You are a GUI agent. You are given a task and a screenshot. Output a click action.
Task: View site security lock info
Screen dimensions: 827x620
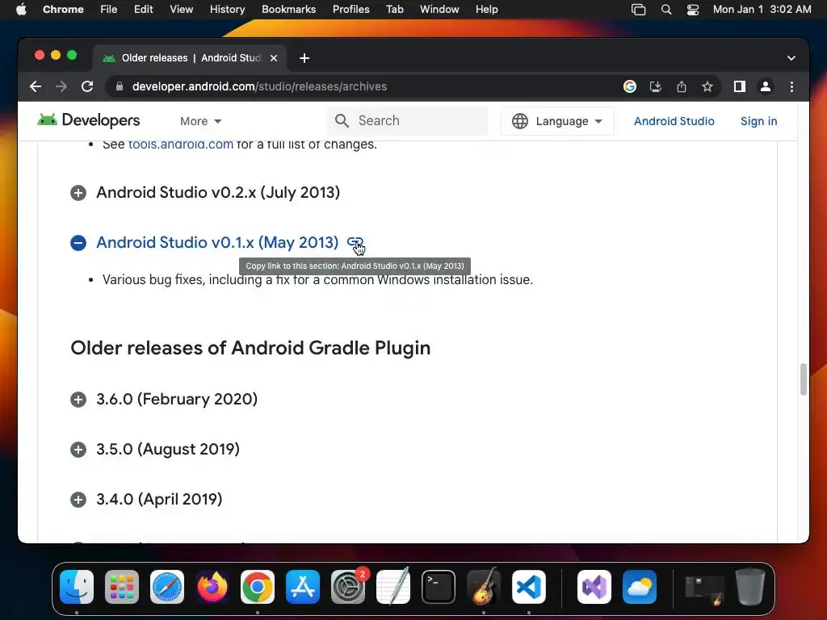[x=120, y=86]
